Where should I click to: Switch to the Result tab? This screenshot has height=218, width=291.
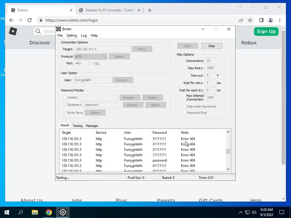pos(65,125)
